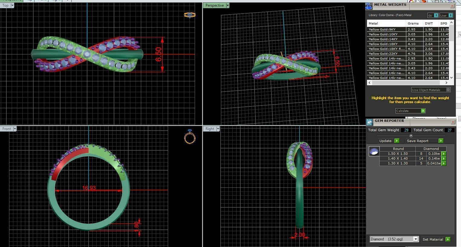461x247 pixels.
Task: Click the 2.00 width dimension in Right view
Action: 300,235
